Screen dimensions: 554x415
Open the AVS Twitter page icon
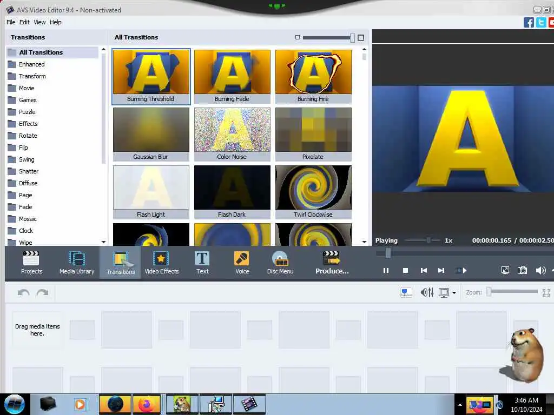[x=541, y=22]
